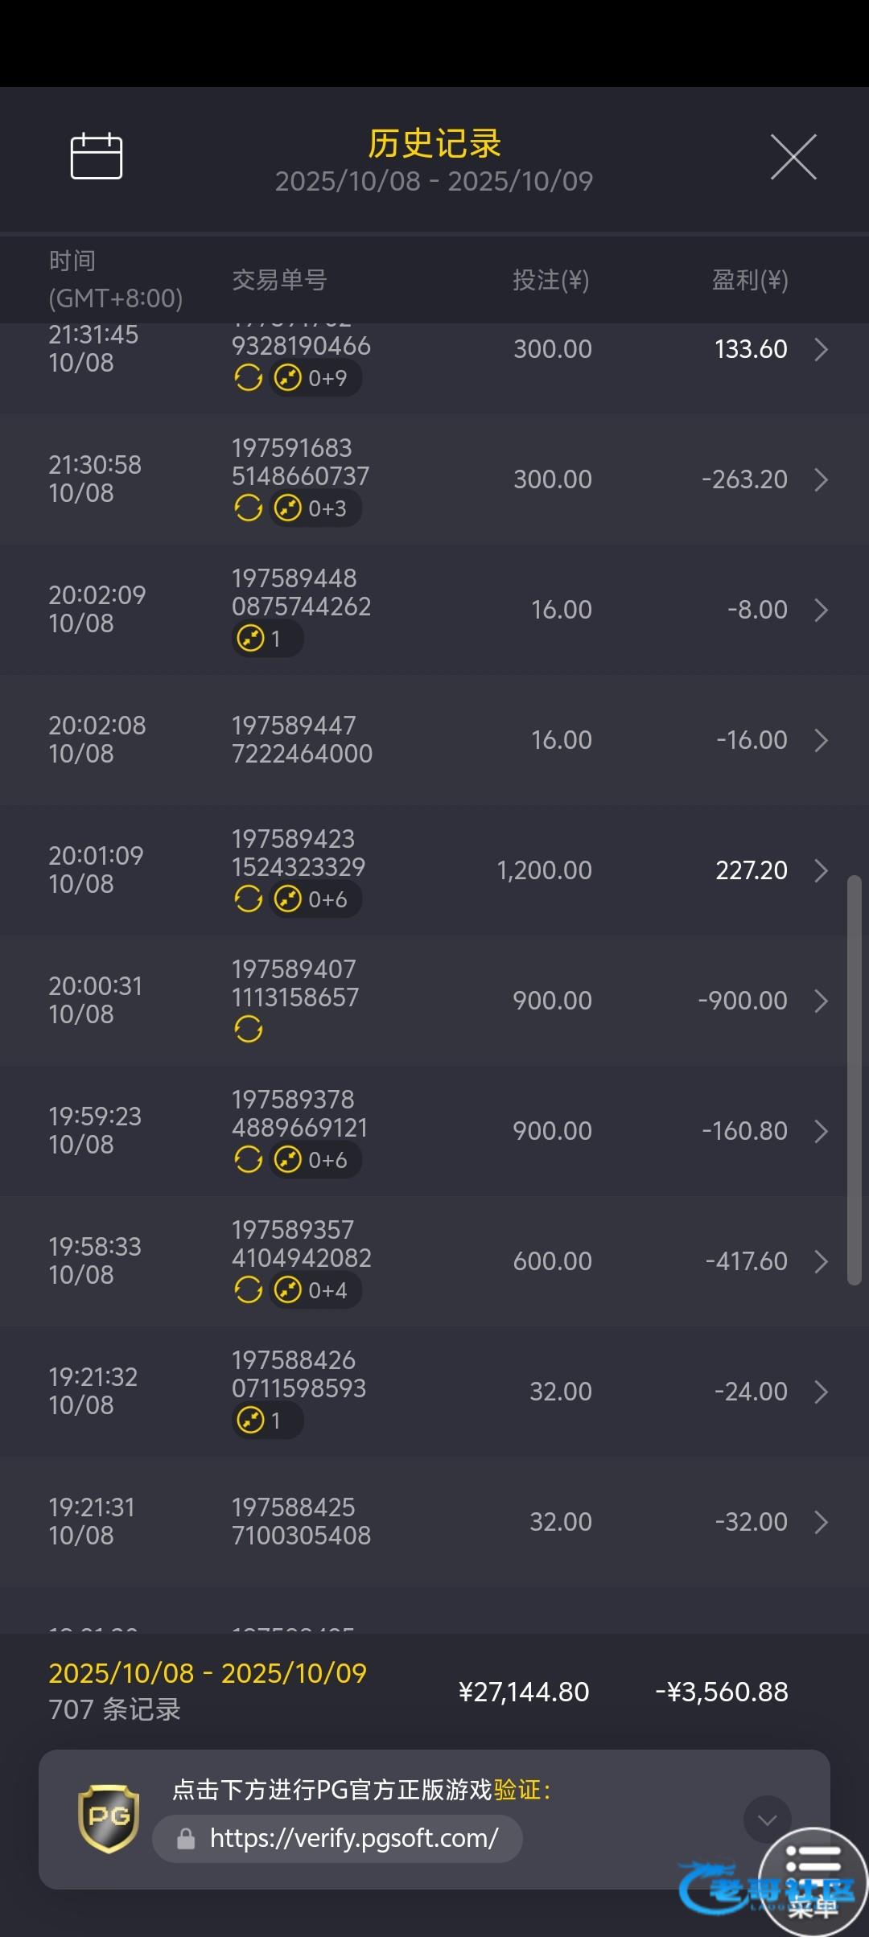Tap the floating menu button
869x1937 pixels.
[x=813, y=1881]
